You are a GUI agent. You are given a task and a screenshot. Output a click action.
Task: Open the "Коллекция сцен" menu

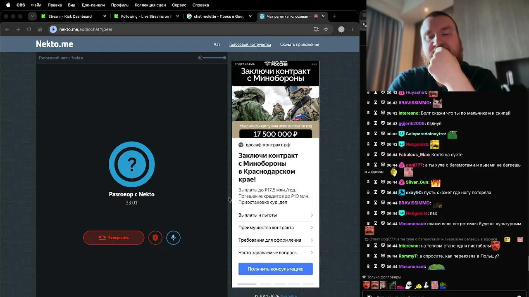[150, 5]
